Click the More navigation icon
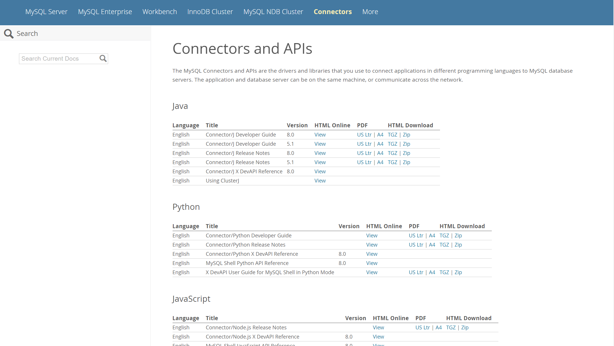The height and width of the screenshot is (346, 614). (370, 11)
